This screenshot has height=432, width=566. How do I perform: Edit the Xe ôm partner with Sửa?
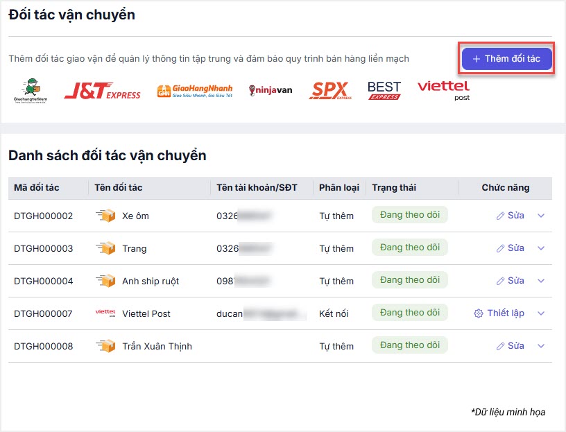[510, 216]
